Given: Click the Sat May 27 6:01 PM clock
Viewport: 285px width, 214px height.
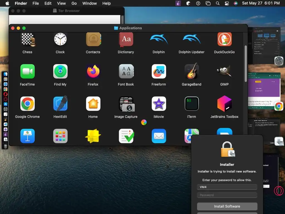Looking at the screenshot, I should pyautogui.click(x=261, y=3).
